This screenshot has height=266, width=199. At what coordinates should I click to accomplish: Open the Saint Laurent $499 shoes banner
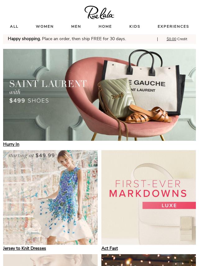point(99,95)
